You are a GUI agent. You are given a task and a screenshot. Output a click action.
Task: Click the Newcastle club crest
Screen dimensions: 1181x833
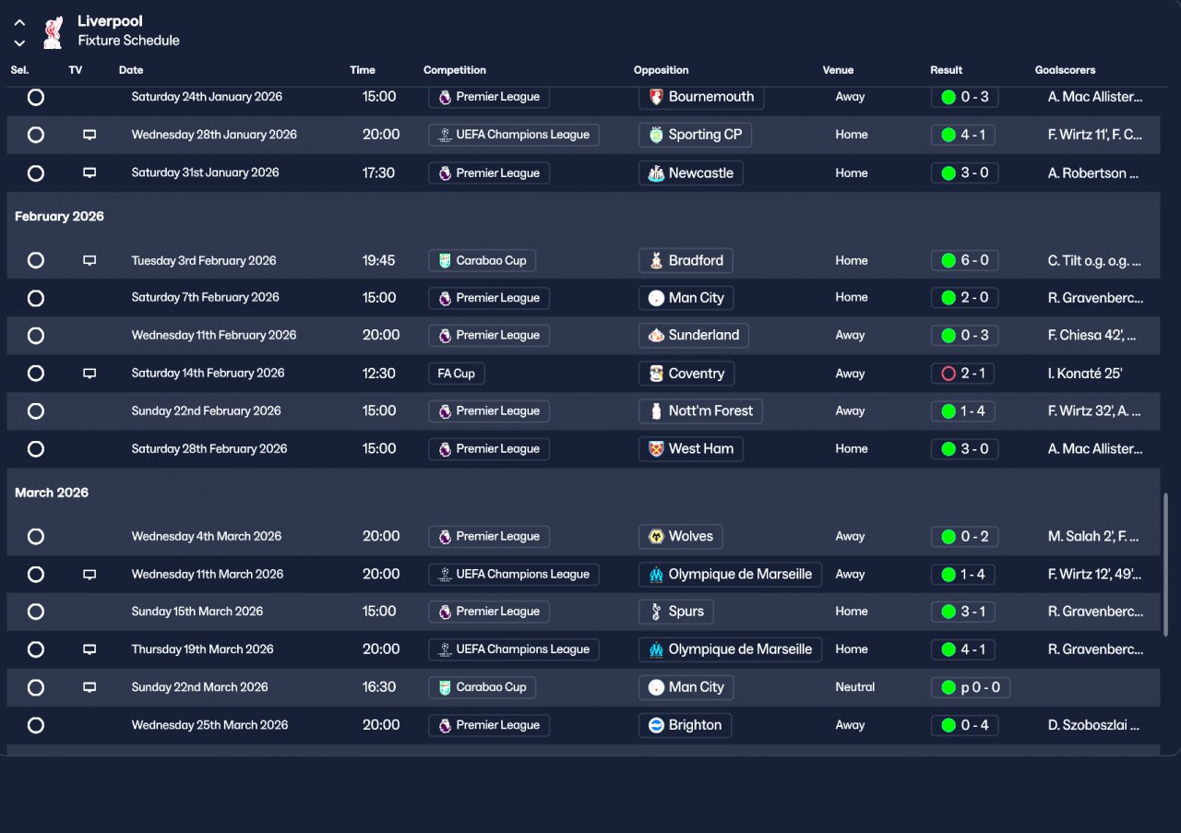[656, 173]
